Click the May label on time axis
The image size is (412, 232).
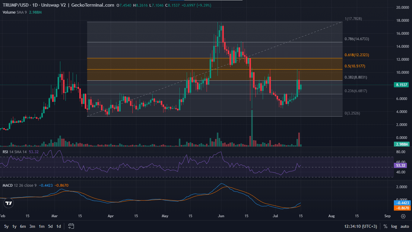(x=165, y=216)
